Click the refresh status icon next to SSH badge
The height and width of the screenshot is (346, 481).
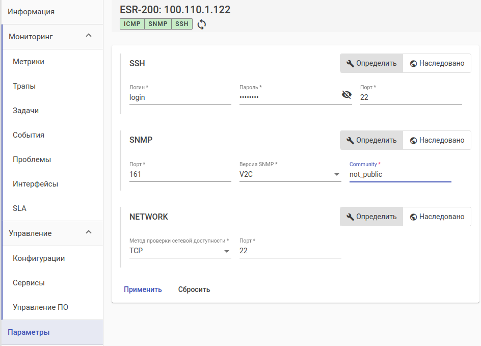[x=202, y=24]
